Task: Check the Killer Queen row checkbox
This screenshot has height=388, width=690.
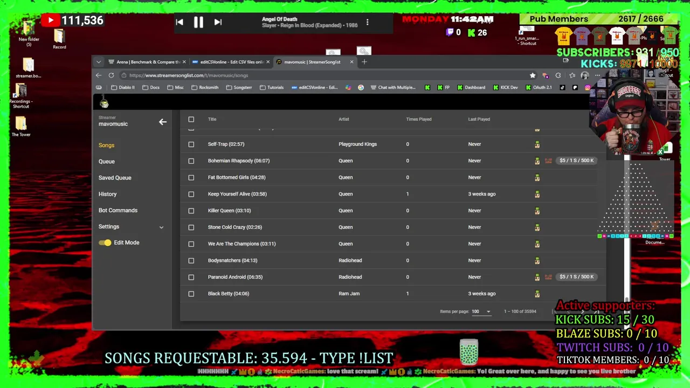Action: pos(191,211)
